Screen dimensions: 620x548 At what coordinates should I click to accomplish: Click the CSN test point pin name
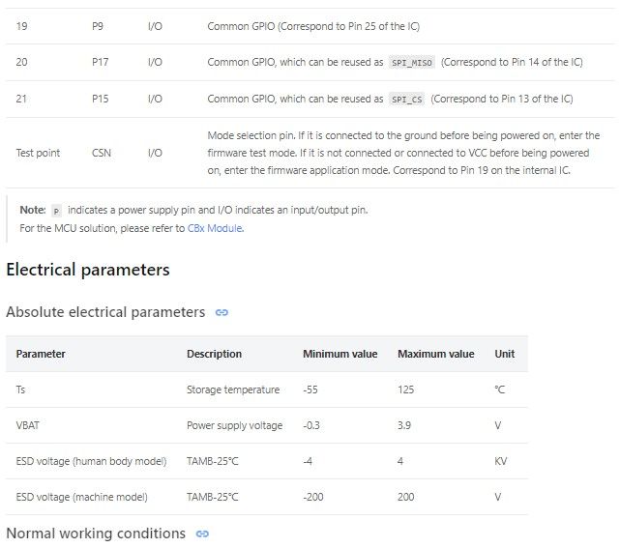102,154
